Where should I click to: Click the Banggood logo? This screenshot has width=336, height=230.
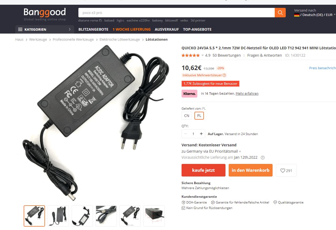point(45,14)
